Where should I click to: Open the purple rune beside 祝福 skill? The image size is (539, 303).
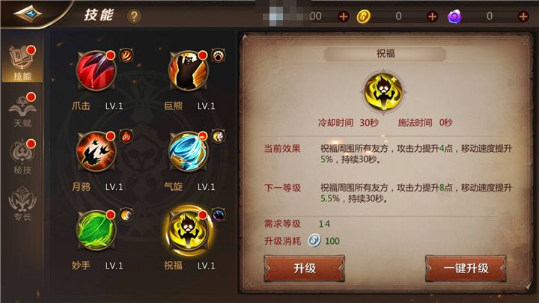(219, 215)
